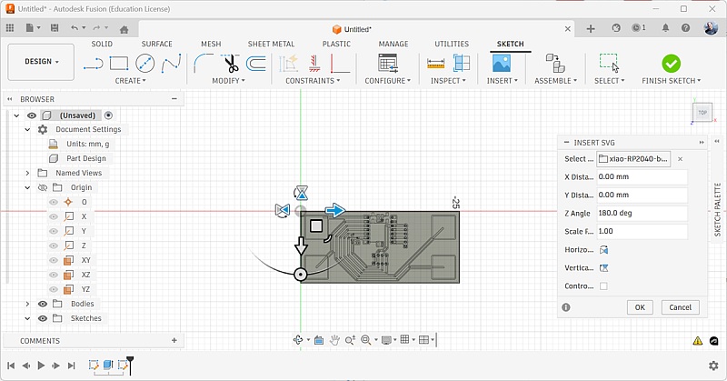
Task: Select the Line sketch tool
Action: [94, 64]
